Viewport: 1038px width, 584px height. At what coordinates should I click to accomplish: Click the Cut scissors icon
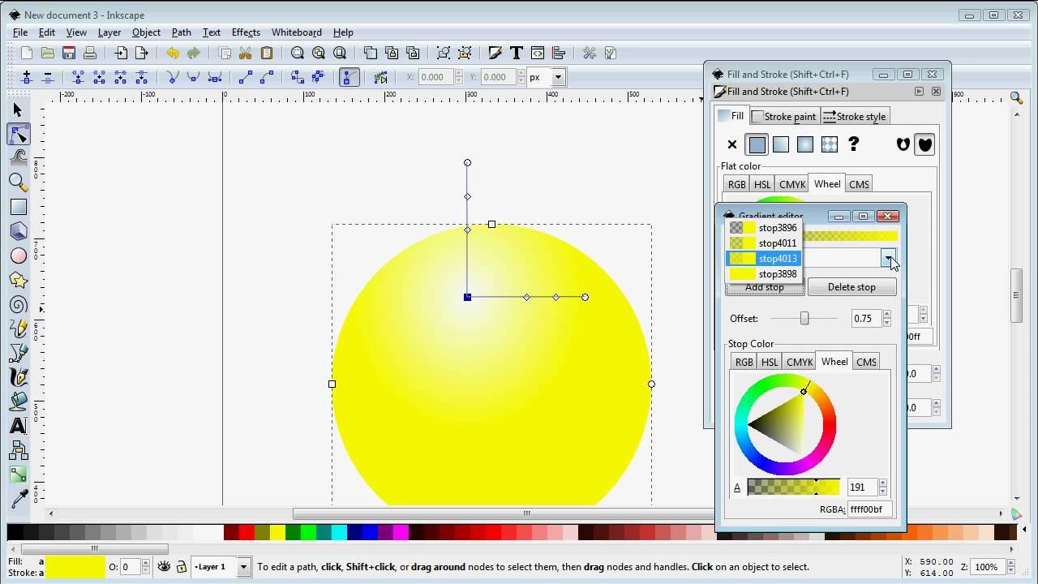[246, 54]
